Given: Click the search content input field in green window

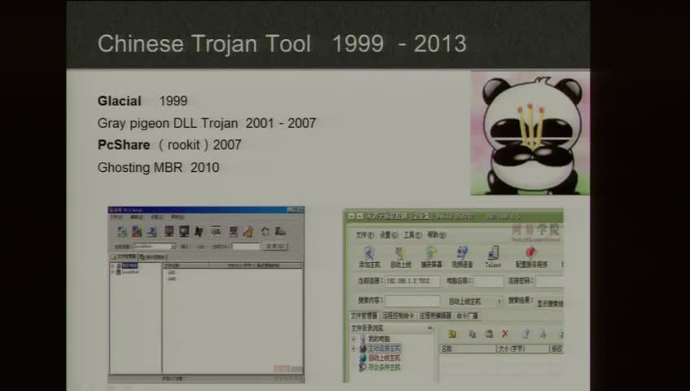Looking at the screenshot, I should click(413, 301).
